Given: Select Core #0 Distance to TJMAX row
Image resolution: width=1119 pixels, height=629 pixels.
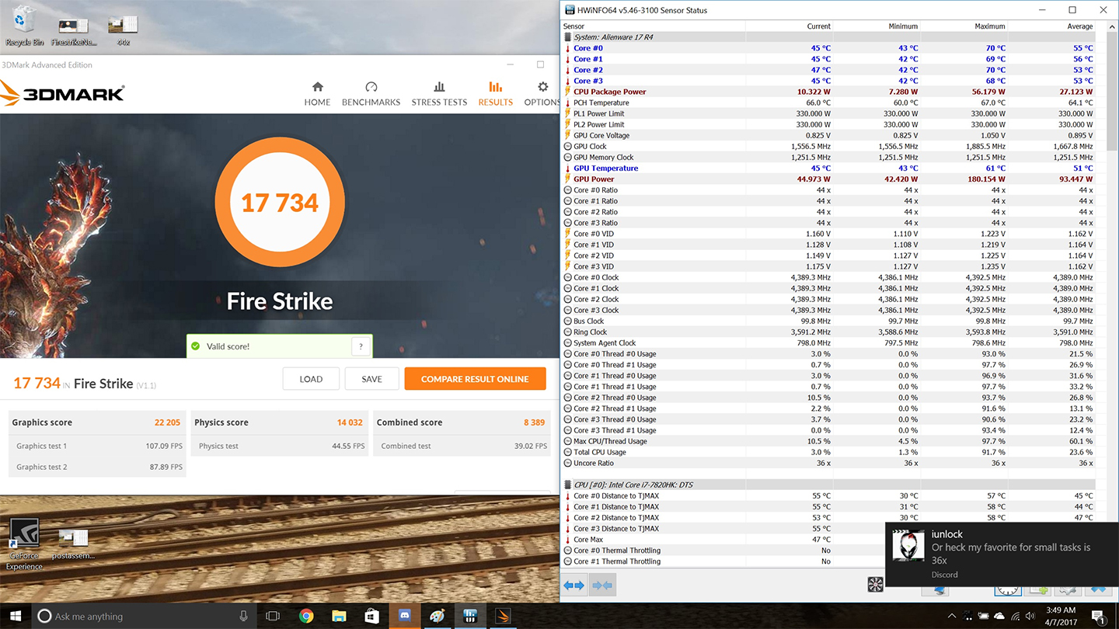Looking at the screenshot, I should (x=828, y=495).
